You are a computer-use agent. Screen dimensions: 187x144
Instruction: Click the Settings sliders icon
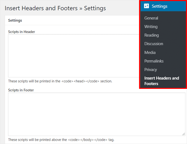point(147,6)
